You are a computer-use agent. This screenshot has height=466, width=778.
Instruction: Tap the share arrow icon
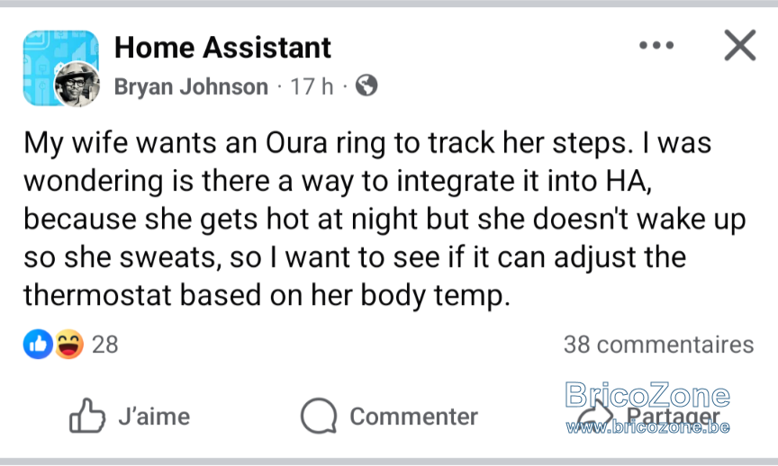point(595,415)
